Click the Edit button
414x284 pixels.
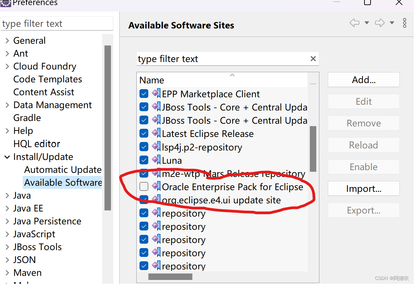(x=364, y=101)
